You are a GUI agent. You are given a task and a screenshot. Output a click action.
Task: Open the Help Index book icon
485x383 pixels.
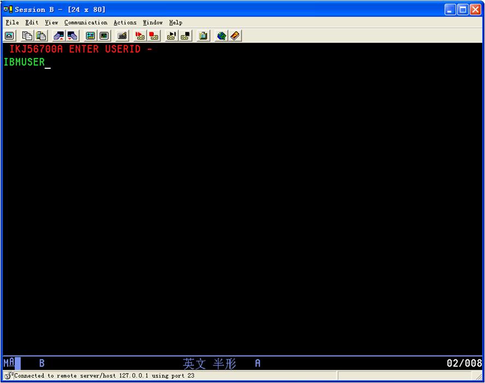(235, 36)
